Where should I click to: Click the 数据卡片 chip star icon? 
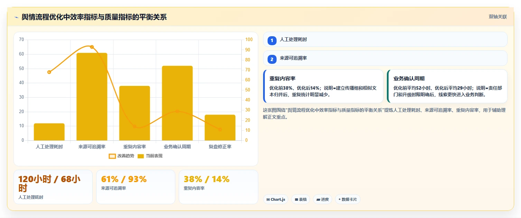tap(339, 199)
